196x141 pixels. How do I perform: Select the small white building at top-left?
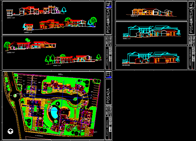point(10,12)
